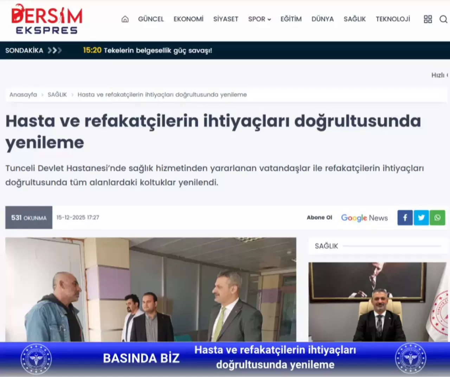Screen dimensions: 450x377
Task: Open the TEKNOLOJİ menu item
Action: [x=393, y=19]
